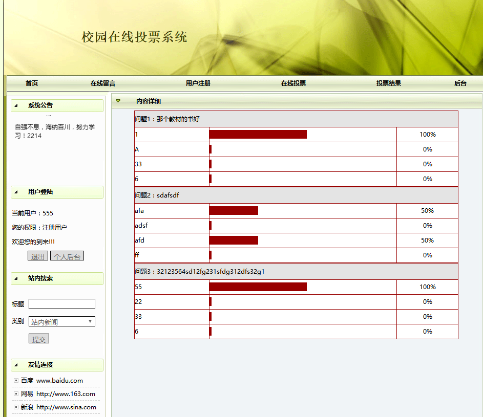This screenshot has width=483, height=417.
Task: Click the 标题 search input field
Action: [62, 304]
